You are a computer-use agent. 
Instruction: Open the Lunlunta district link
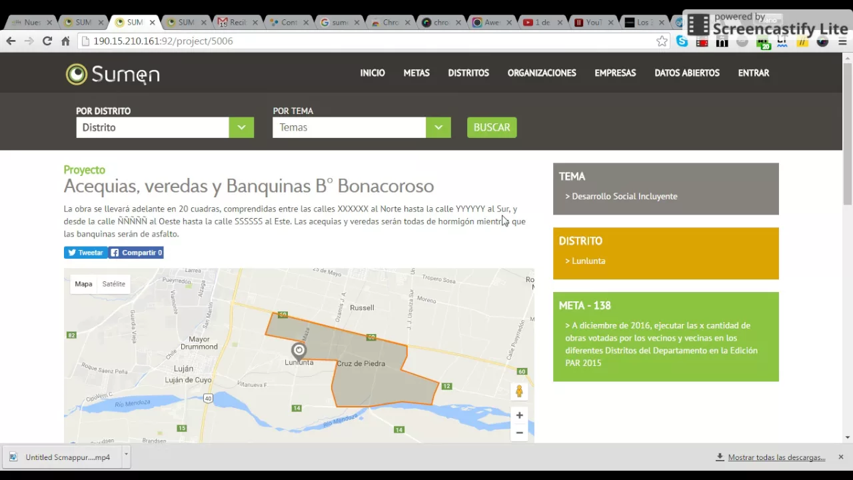pos(588,261)
